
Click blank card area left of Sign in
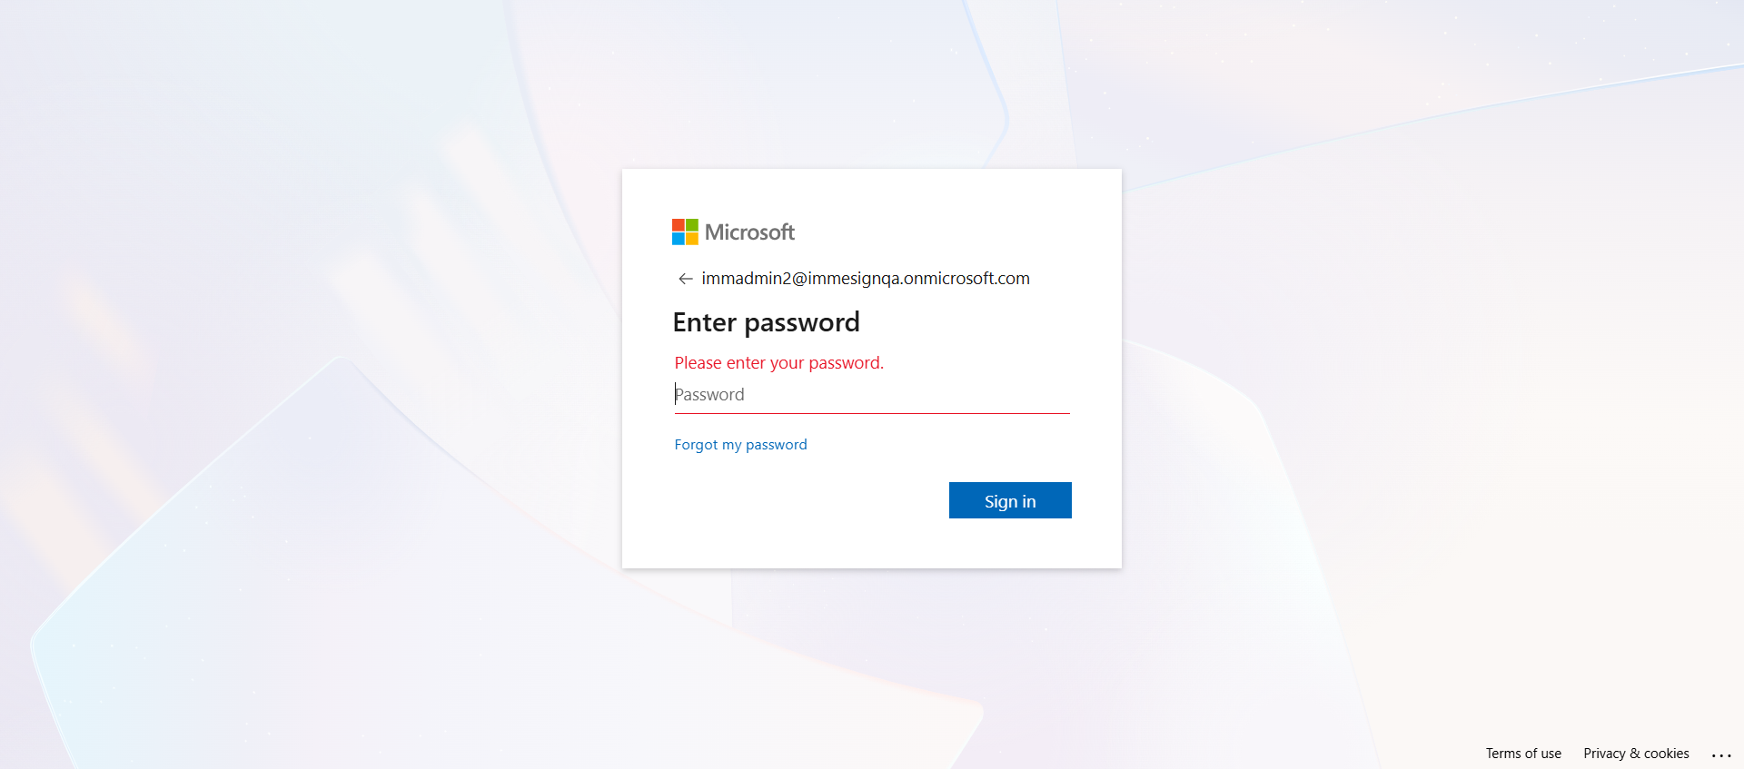[x=799, y=501]
